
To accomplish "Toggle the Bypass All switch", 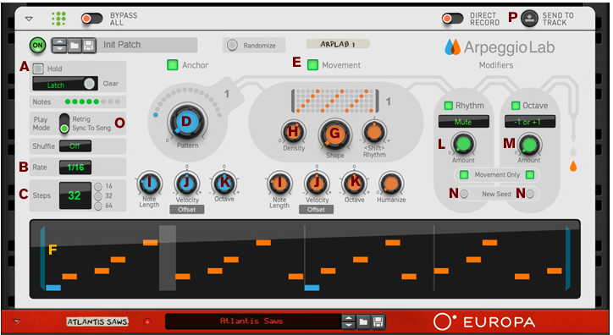I will [x=91, y=19].
